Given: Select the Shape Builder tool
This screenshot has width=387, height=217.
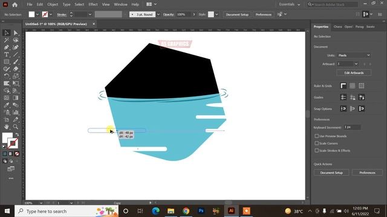Looking at the screenshot, I should click(7, 90).
